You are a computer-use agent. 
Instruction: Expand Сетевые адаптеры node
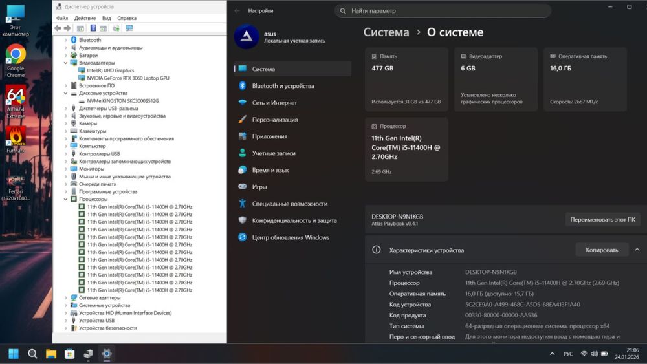click(x=65, y=297)
